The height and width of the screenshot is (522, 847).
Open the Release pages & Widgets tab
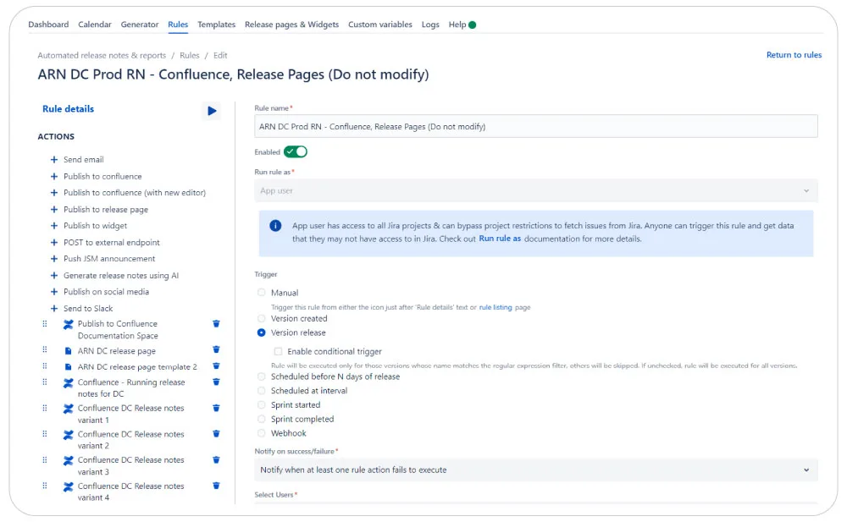click(x=291, y=25)
